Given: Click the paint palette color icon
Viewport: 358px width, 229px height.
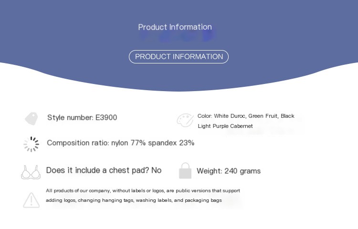Looking at the screenshot, I should (185, 120).
